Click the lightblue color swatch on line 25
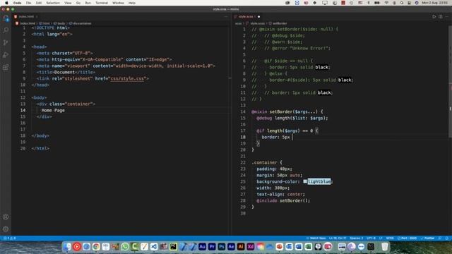 [305, 181]
